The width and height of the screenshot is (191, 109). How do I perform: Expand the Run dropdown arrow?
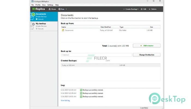click(x=66, y=9)
